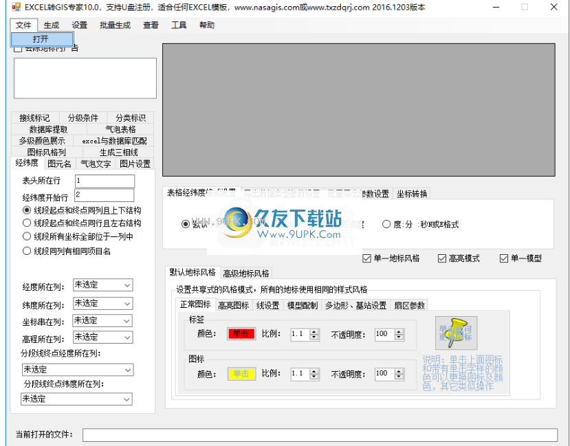Image resolution: width=570 pixels, height=446 pixels.
Task: Open the 生成 menu
Action: point(52,25)
